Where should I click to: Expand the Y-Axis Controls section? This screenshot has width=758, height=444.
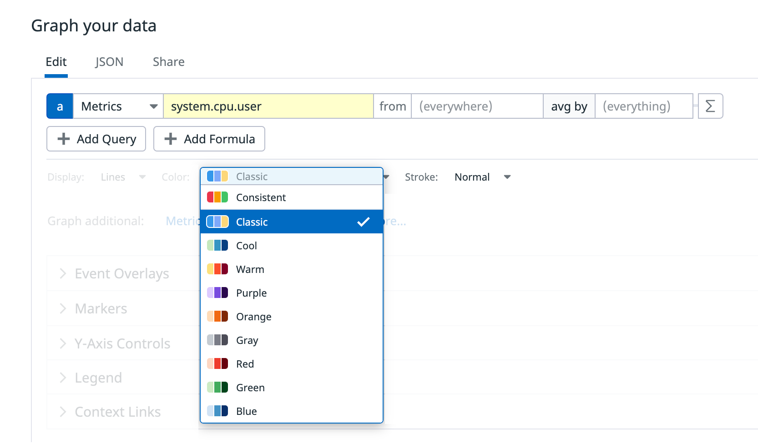click(122, 343)
